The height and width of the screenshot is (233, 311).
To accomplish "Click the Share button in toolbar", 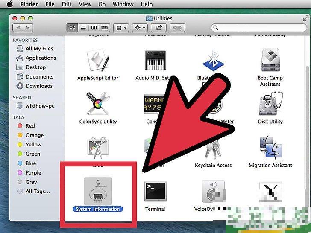I will click(x=159, y=28).
